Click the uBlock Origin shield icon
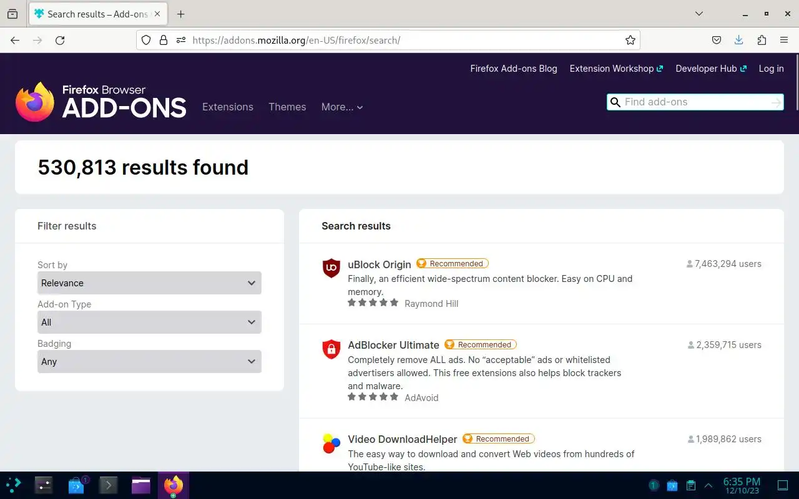 pos(331,268)
